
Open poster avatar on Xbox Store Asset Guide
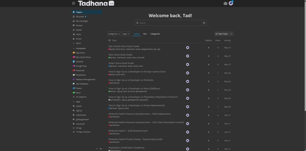188,56
